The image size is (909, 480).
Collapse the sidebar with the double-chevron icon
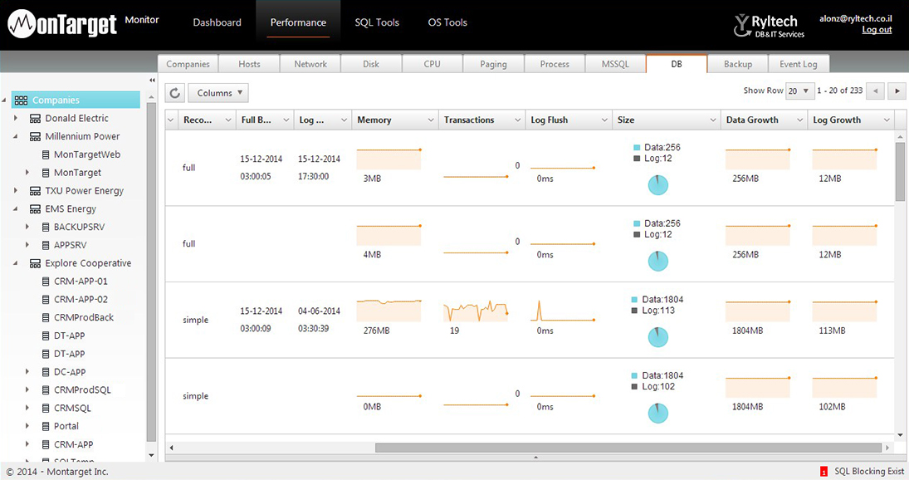tap(152, 81)
